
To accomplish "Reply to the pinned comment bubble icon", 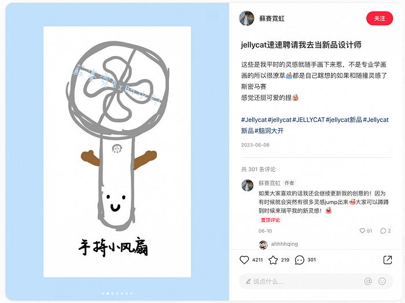I will point(383,231).
